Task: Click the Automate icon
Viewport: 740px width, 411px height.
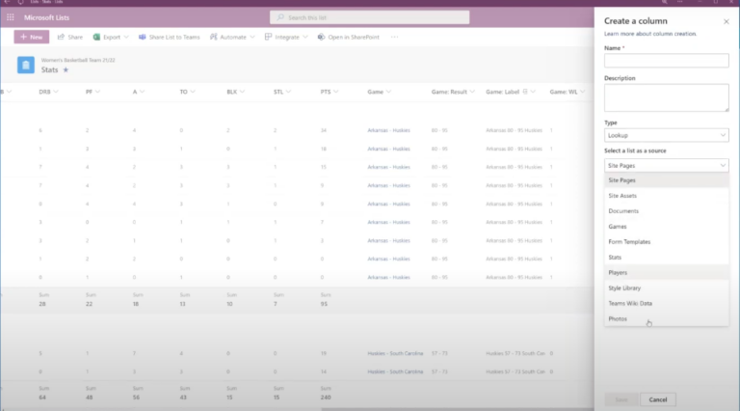Action: click(x=214, y=37)
